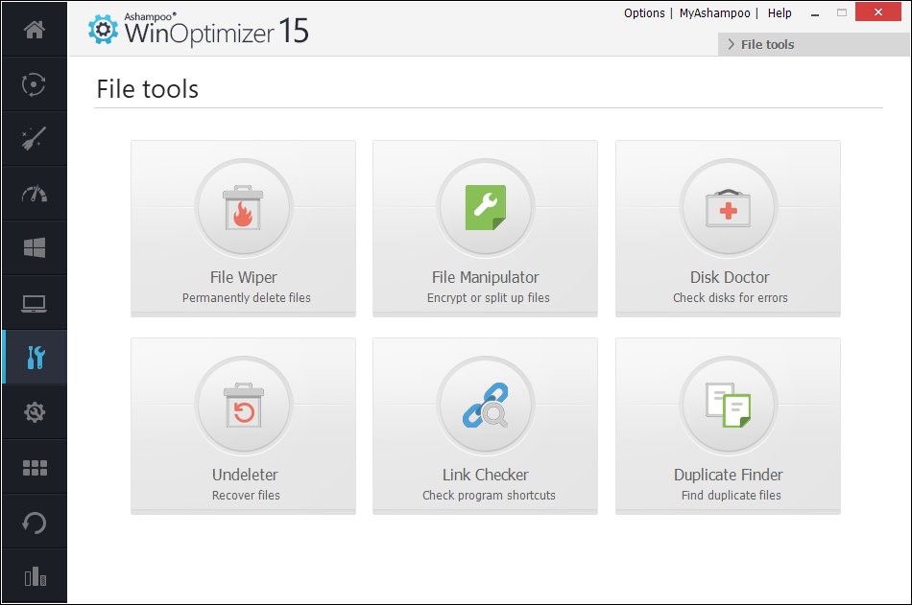Image resolution: width=912 pixels, height=605 pixels.
Task: Open the Options menu
Action: pyautogui.click(x=644, y=13)
